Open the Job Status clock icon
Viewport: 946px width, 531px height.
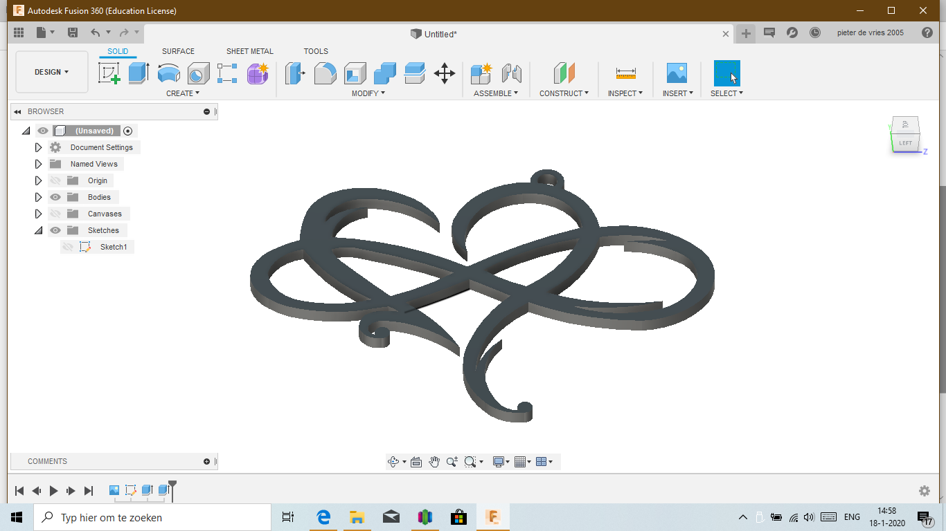(815, 32)
